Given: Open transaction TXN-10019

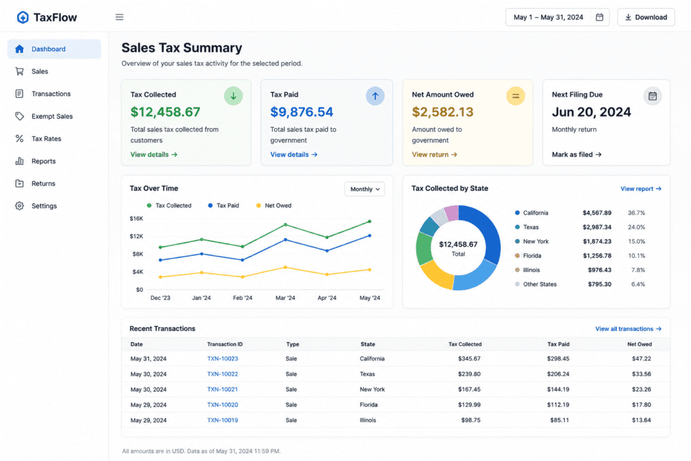Looking at the screenshot, I should [223, 421].
